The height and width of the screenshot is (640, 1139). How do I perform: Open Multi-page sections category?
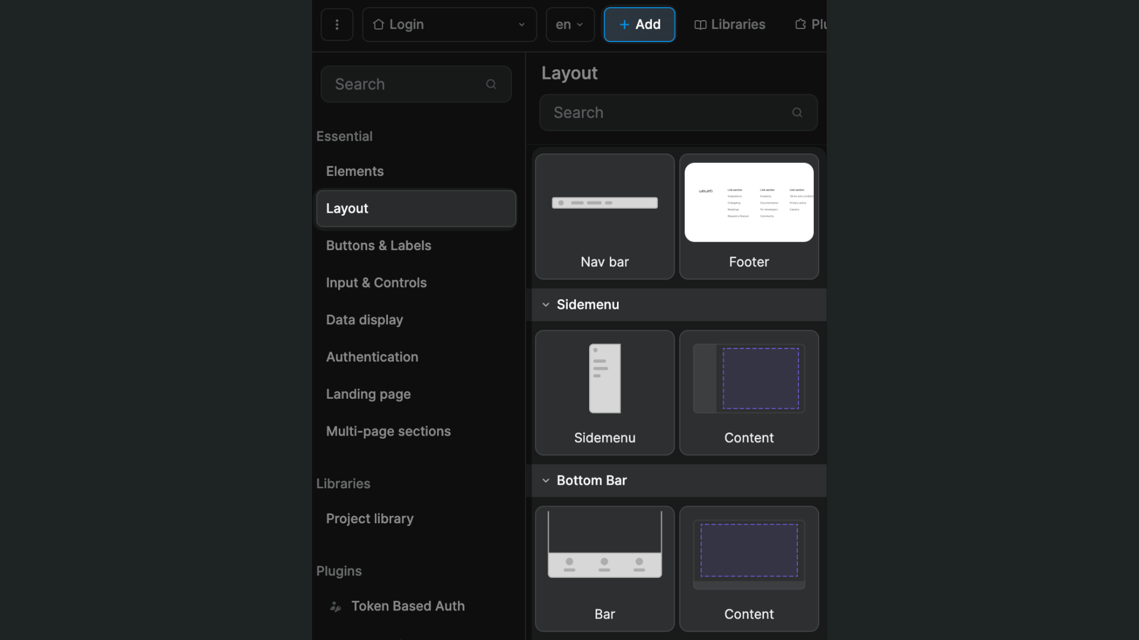pyautogui.click(x=389, y=431)
